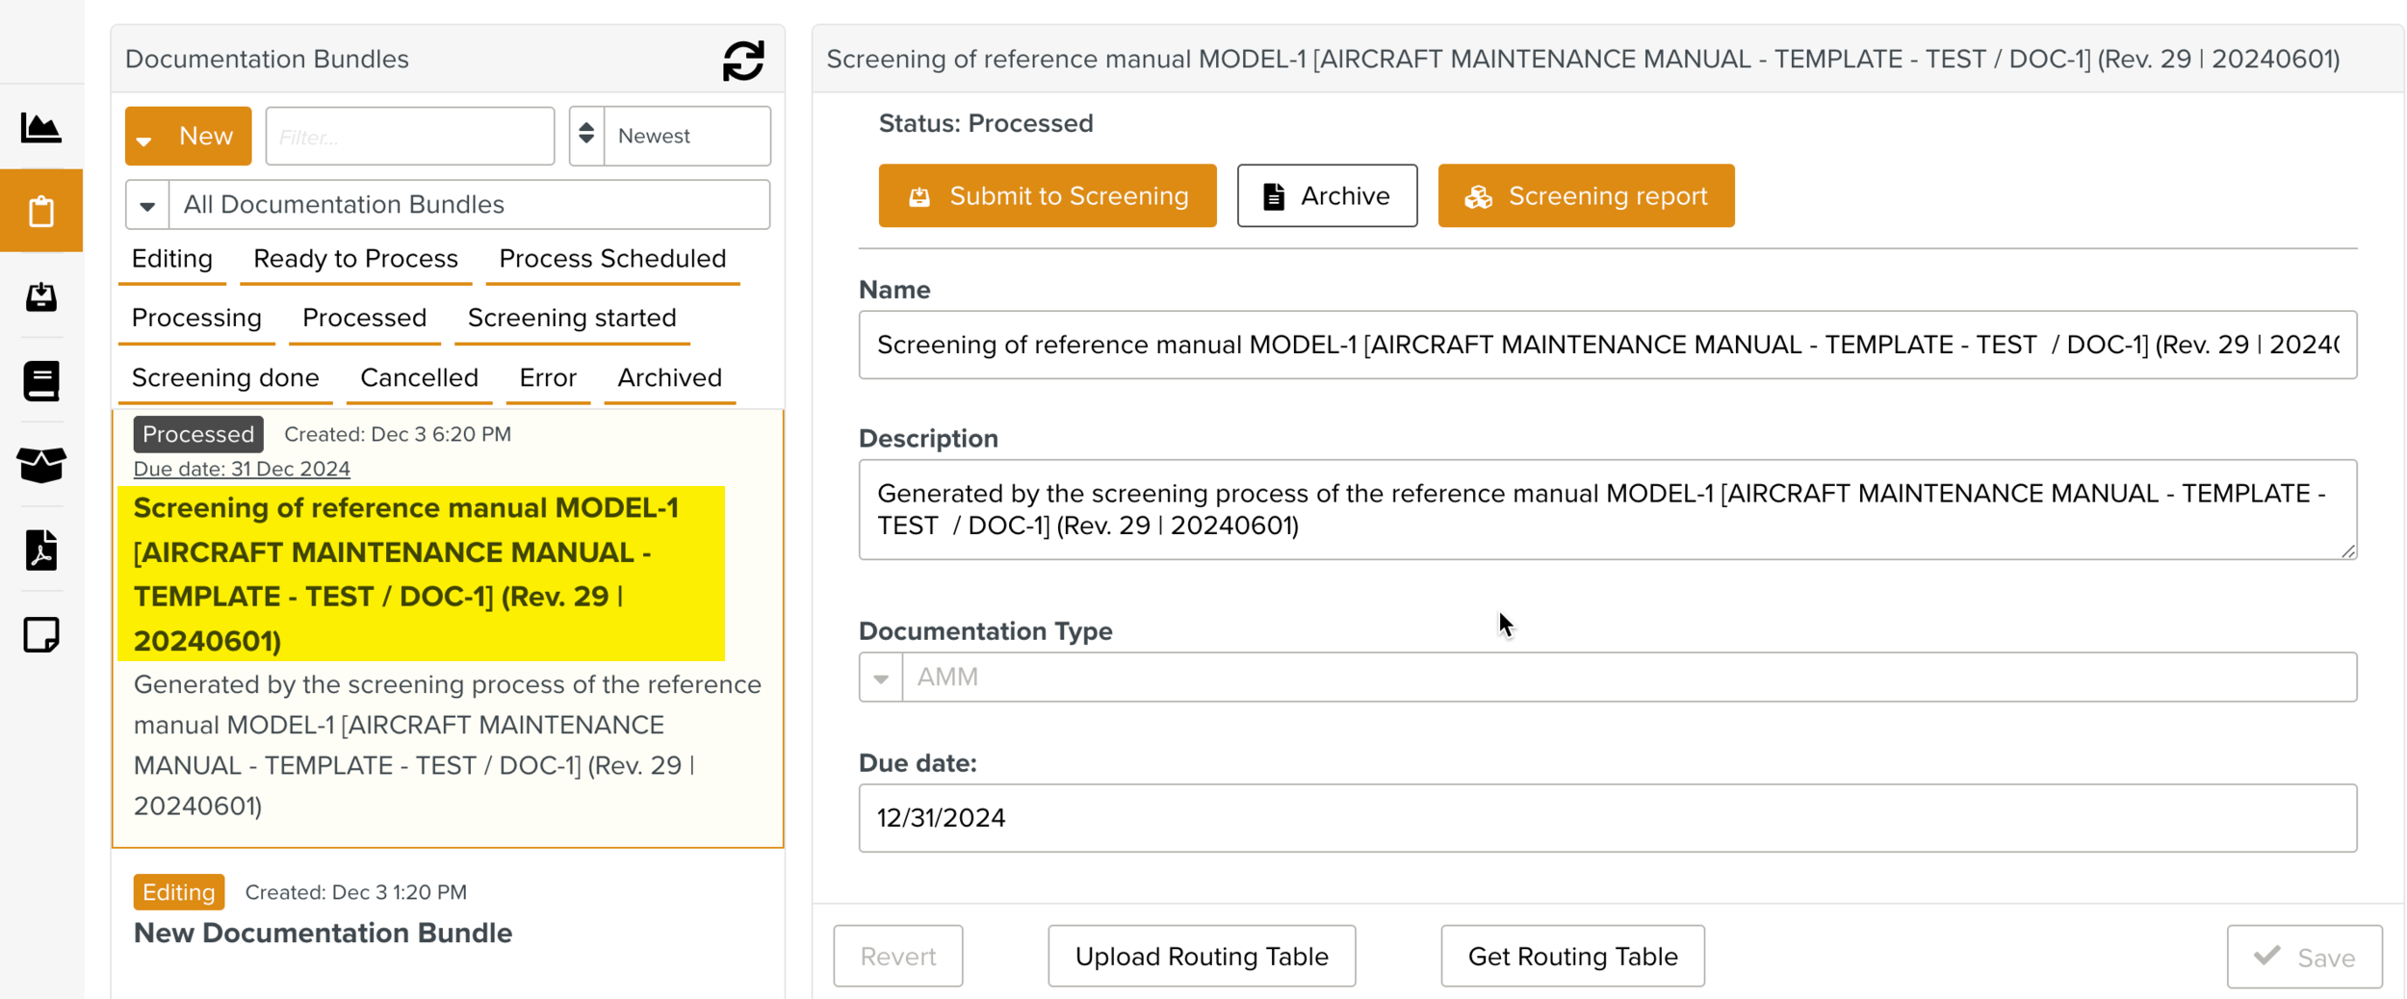Click the Get Routing Table button
The height and width of the screenshot is (999, 2407).
pos(1571,956)
